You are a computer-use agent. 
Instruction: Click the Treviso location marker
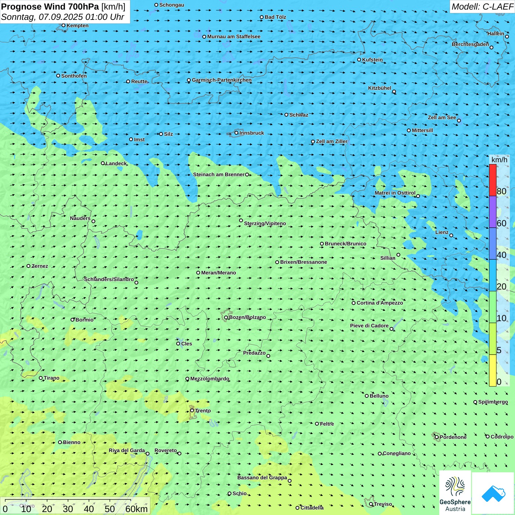click(x=371, y=504)
